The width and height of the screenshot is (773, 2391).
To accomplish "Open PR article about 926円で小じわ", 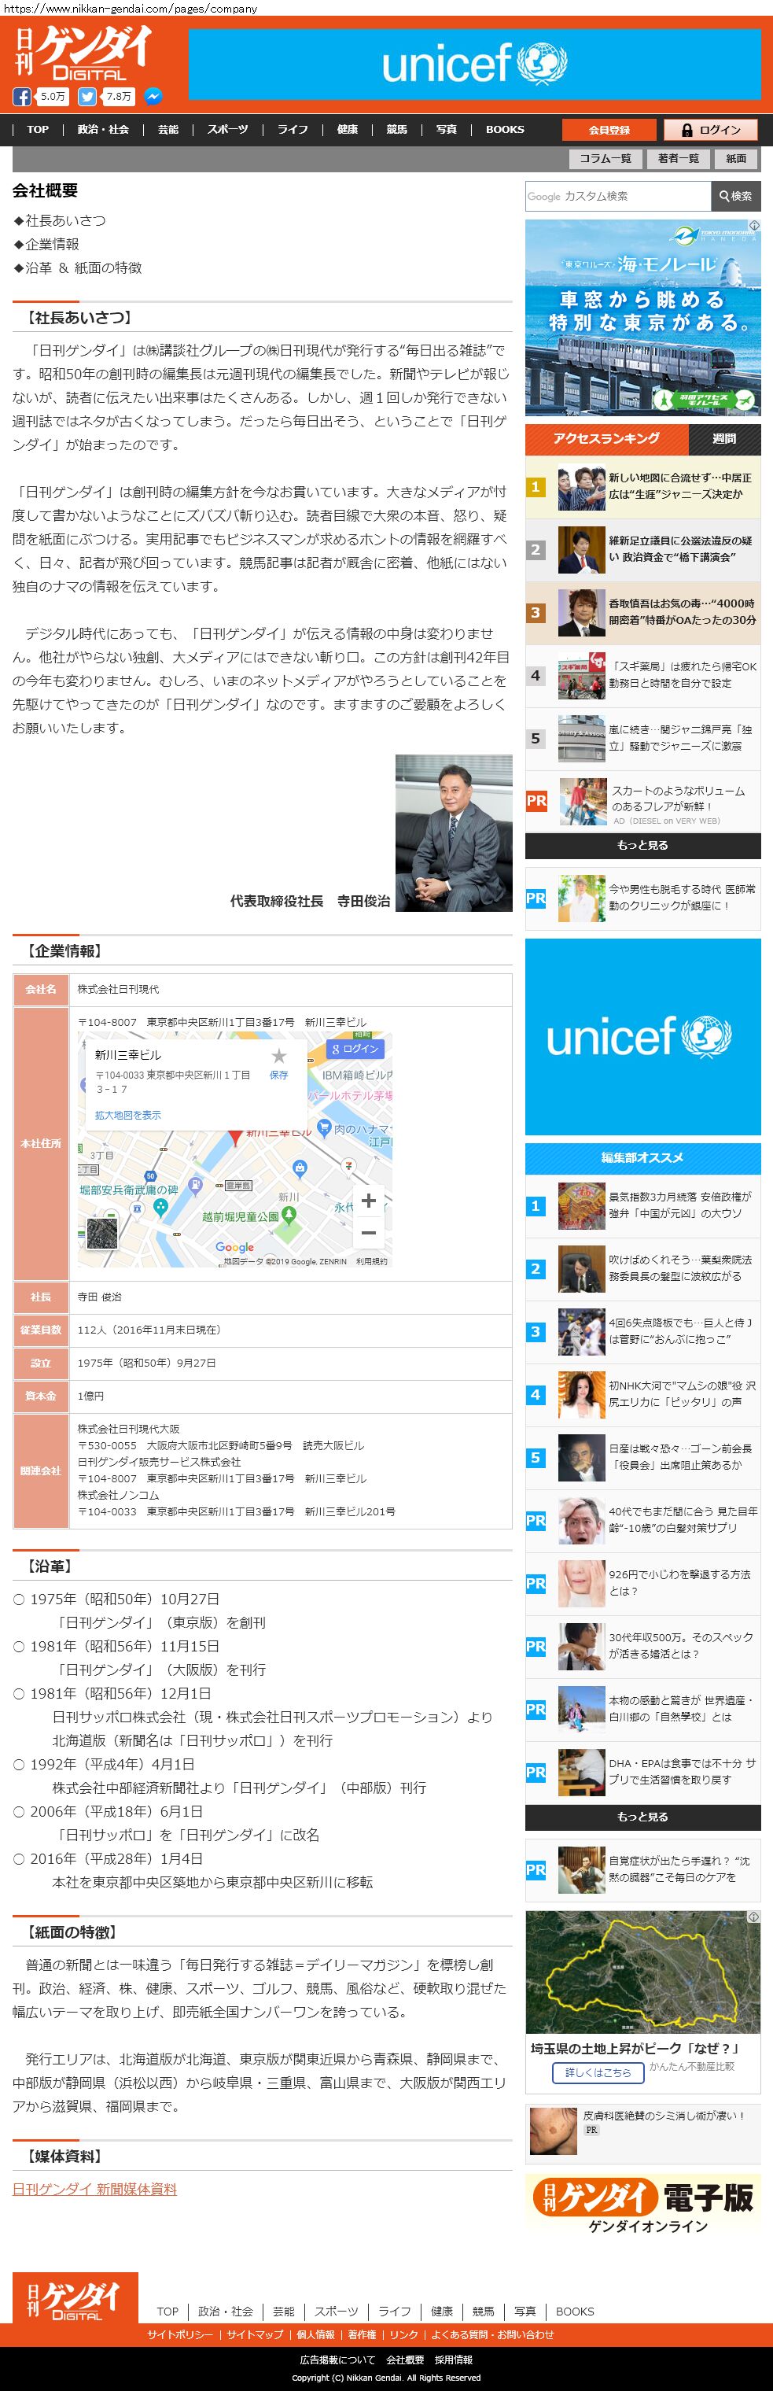I will click(x=642, y=1582).
